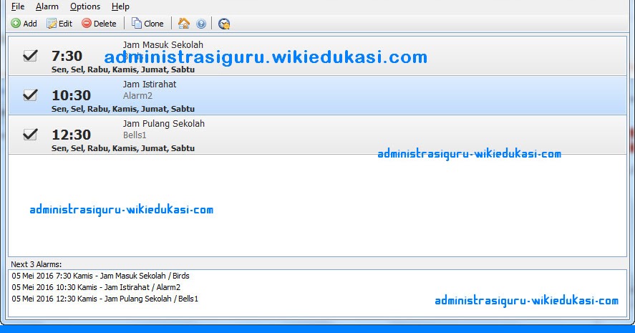Screen dimensions: 635x333
Task: Click the Alarm2 sound label
Action: click(x=137, y=96)
